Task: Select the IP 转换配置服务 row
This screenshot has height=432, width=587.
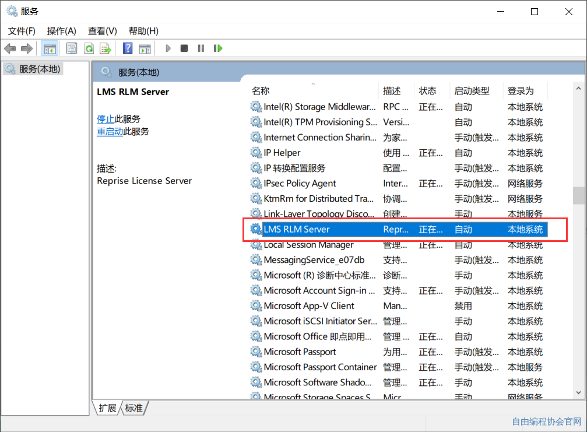Action: click(398, 168)
